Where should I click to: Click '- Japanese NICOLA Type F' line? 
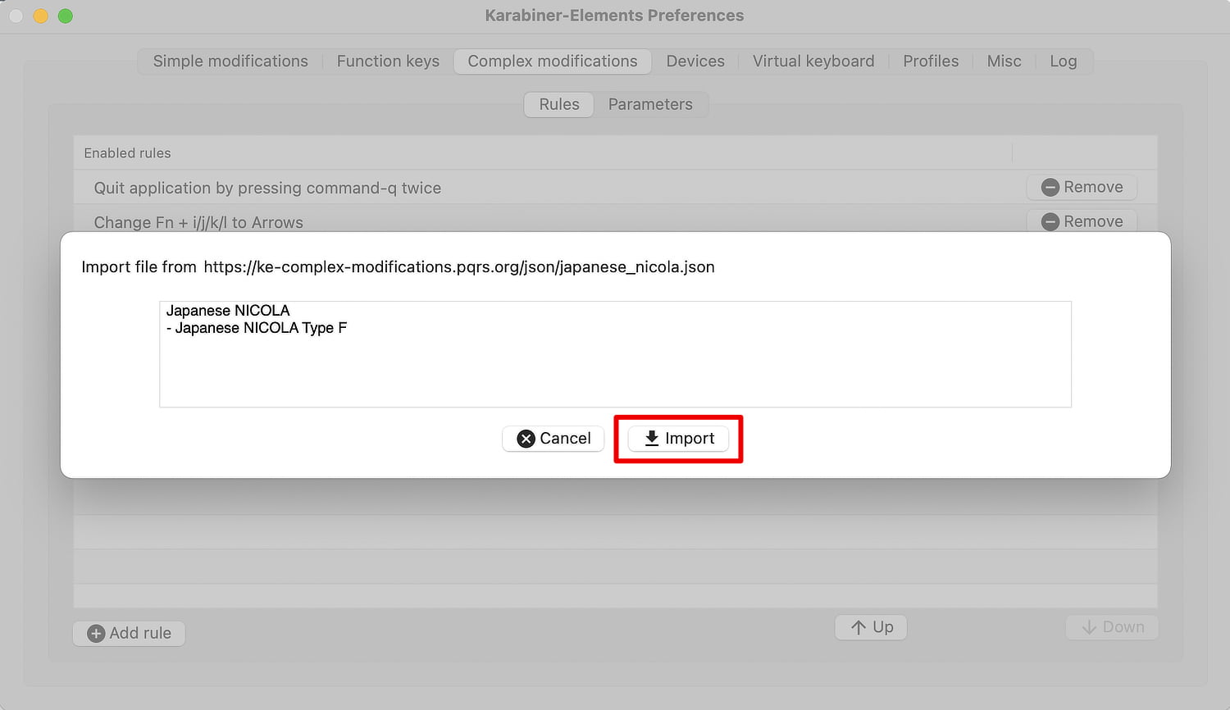(x=257, y=328)
